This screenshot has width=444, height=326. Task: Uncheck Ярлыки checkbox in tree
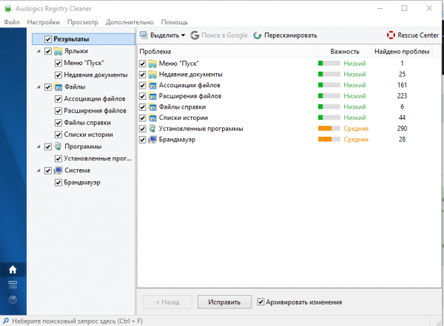pos(48,51)
